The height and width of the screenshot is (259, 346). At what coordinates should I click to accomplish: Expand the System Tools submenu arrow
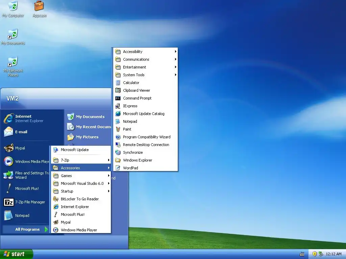click(176, 75)
